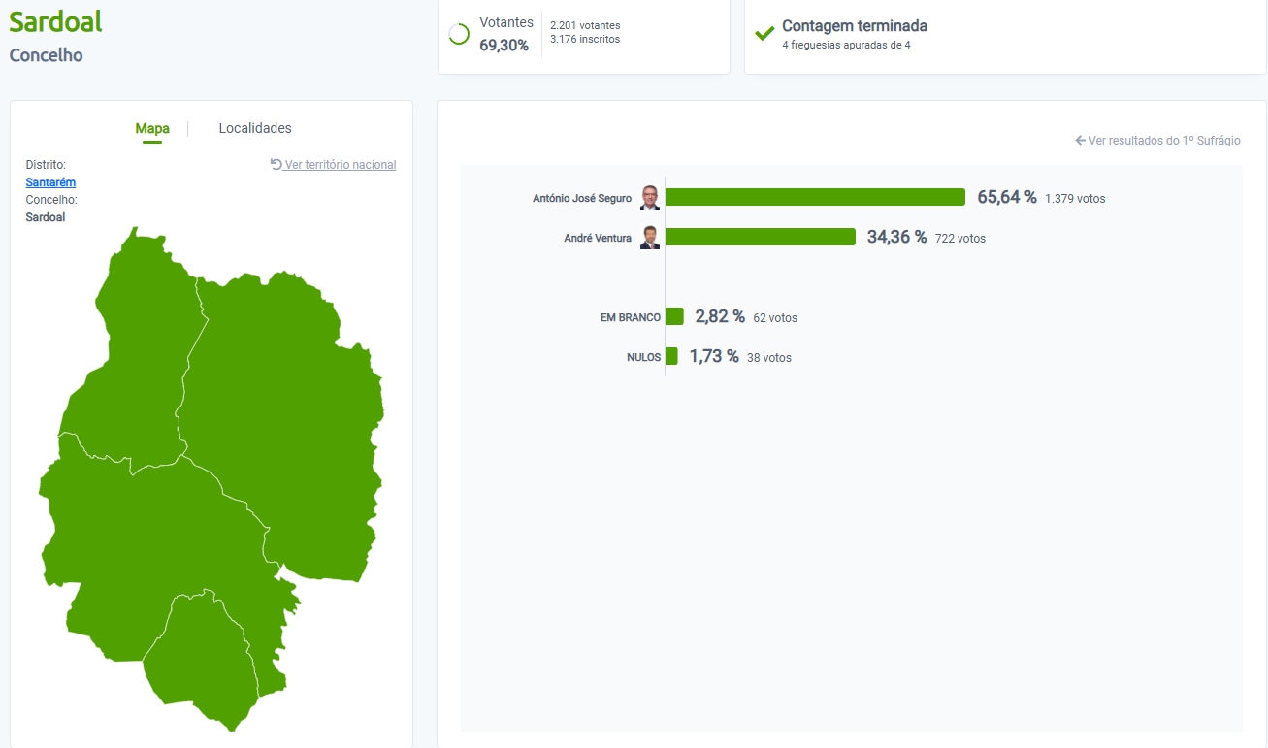
Task: Click the Ver território nacional link text
Action: pyautogui.click(x=340, y=165)
